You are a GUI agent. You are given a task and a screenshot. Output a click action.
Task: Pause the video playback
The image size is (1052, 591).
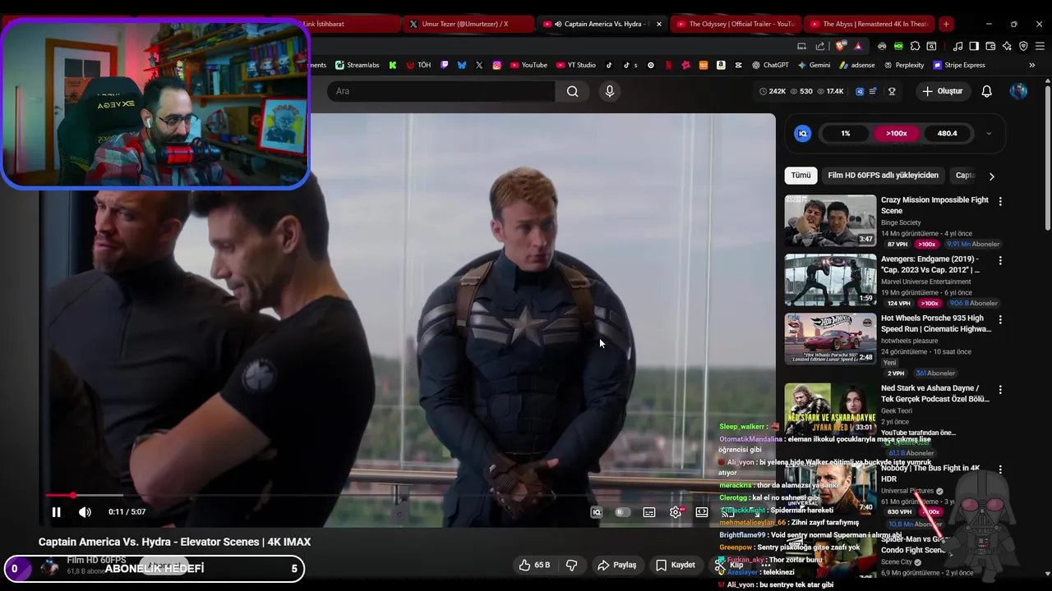pos(56,512)
